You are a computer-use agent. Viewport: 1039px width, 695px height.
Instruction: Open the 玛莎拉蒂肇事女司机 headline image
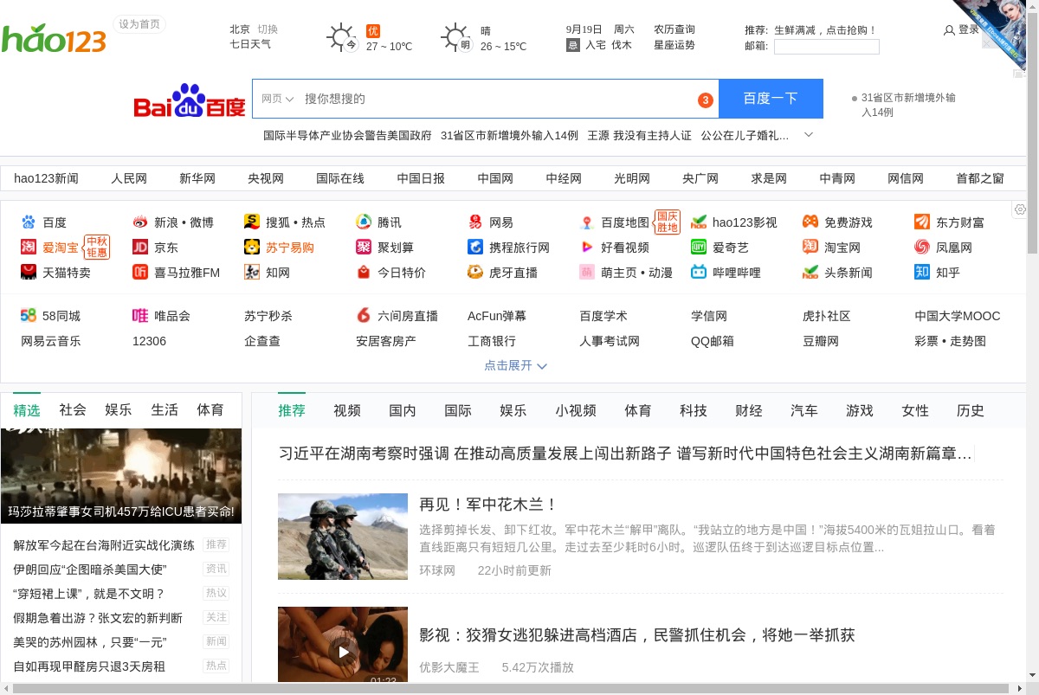pos(121,476)
